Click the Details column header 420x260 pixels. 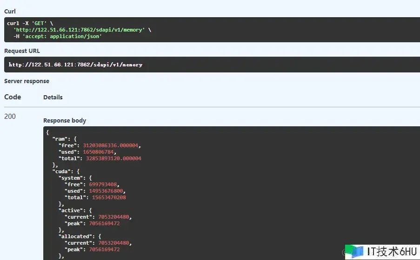pos(53,97)
